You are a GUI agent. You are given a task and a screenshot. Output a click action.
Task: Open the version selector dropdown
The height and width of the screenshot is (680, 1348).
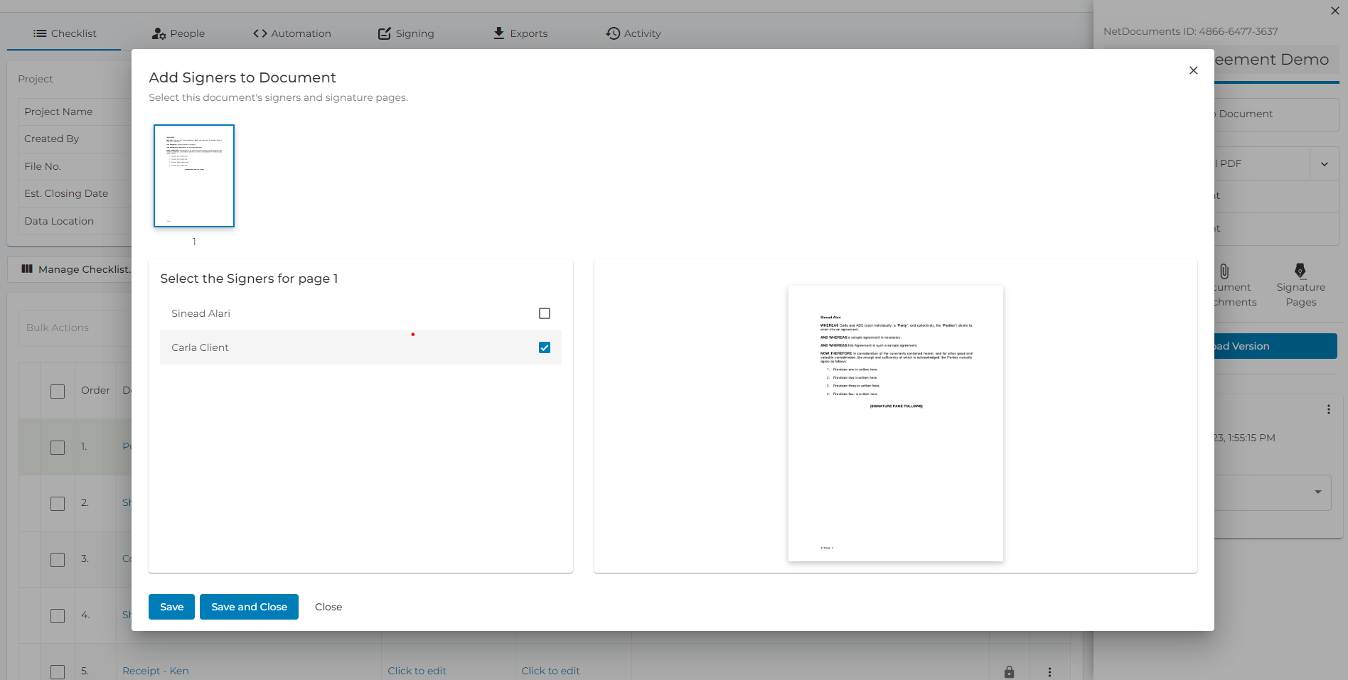coord(1317,492)
